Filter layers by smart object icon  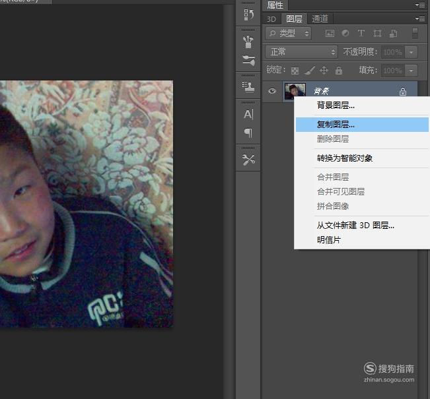click(393, 34)
